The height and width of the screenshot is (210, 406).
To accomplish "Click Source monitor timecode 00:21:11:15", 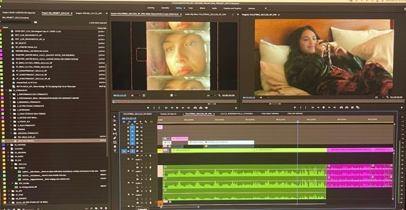I will [x=120, y=95].
